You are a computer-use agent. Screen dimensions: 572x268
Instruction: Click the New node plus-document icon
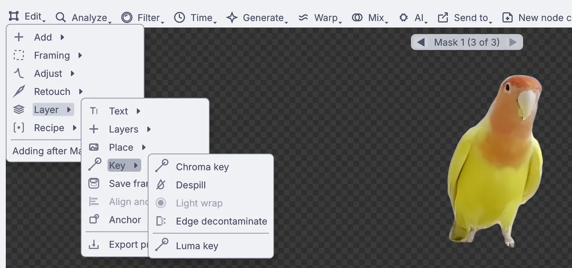(507, 18)
